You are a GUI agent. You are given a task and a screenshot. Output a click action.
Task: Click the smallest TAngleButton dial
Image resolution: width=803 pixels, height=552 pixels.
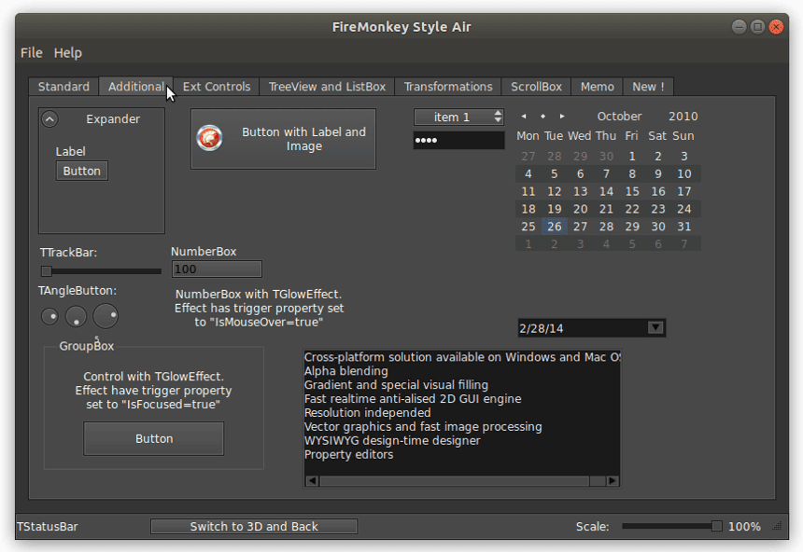[x=49, y=317]
